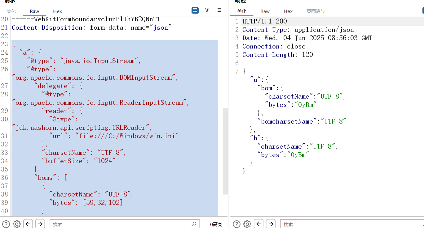This screenshot has width=424, height=228.
Task: Click "bomcharsetName" key in response
Action: (x=287, y=121)
